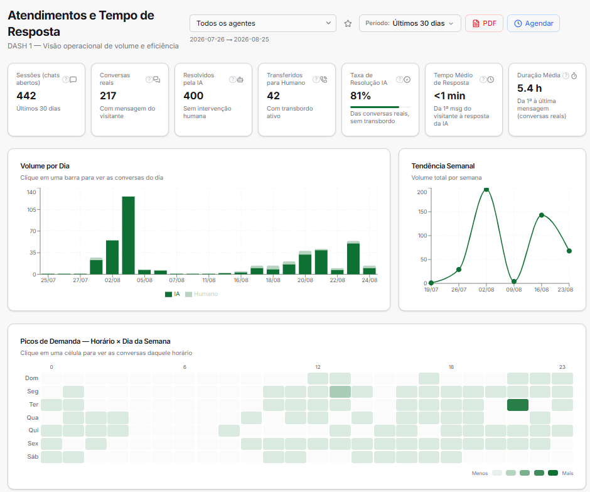Click the <1 min response time value

449,96
